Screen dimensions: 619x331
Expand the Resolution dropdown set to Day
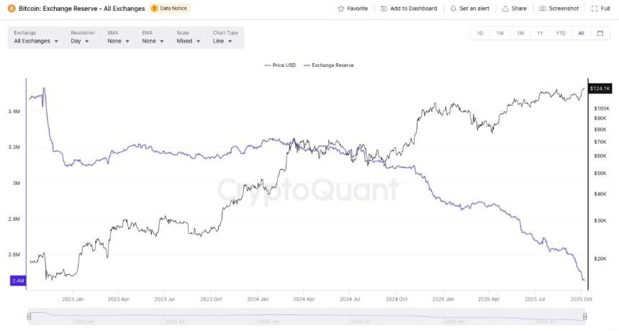point(80,41)
